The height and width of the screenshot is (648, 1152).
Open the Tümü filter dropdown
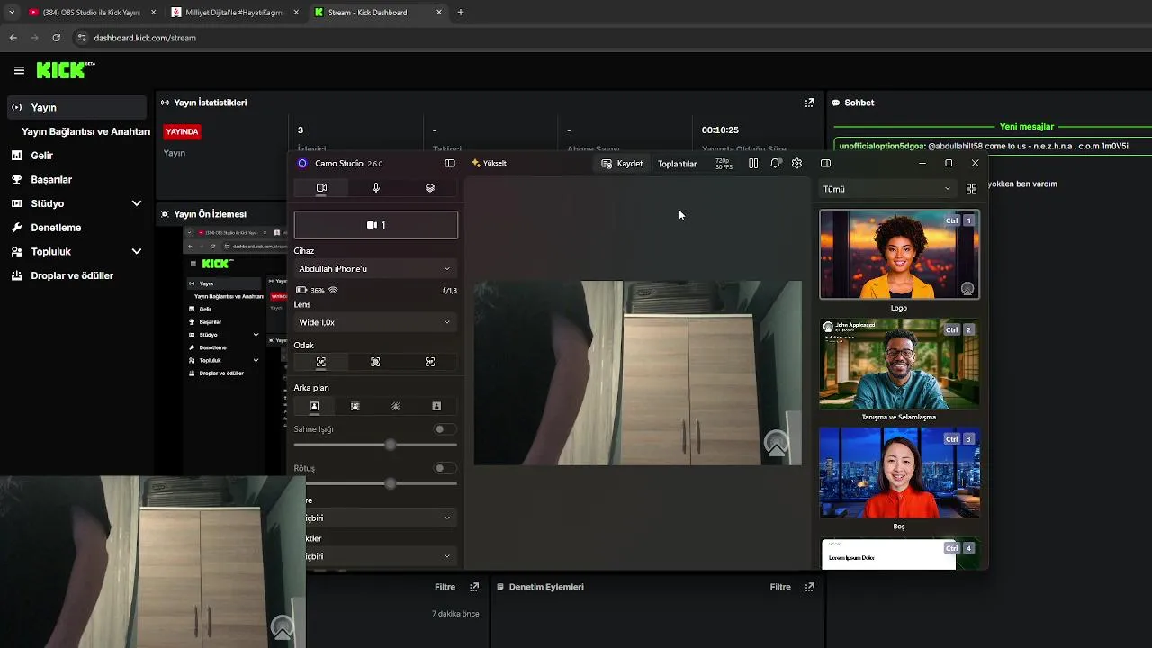(x=886, y=189)
